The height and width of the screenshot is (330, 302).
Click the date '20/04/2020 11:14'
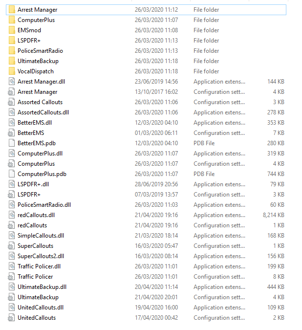pos(156,287)
